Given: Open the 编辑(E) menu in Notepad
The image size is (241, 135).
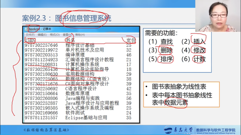Looking at the screenshot, I should (x=42, y=35).
